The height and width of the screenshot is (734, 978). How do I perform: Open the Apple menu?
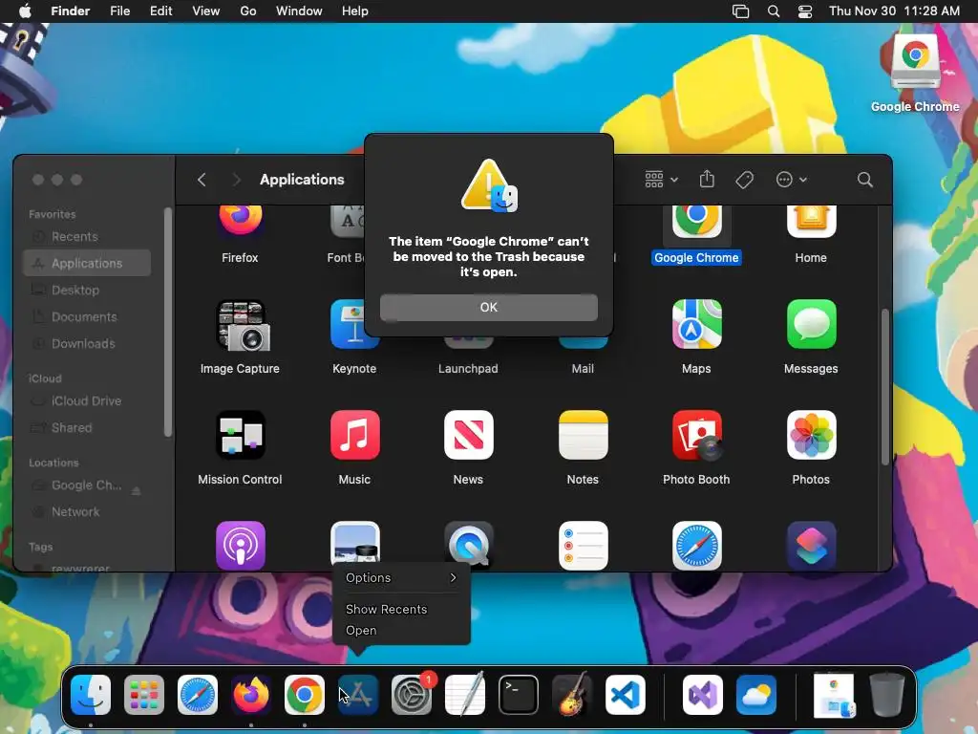point(25,11)
